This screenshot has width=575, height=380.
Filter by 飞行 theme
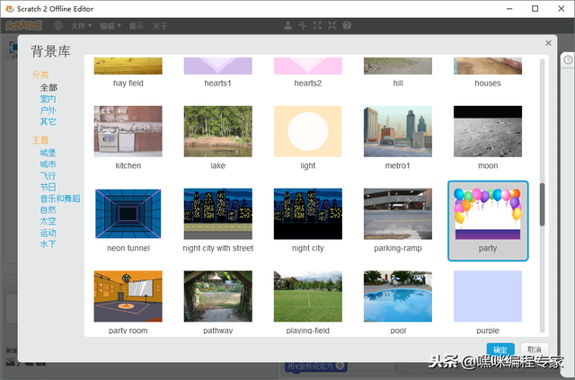tap(48, 176)
